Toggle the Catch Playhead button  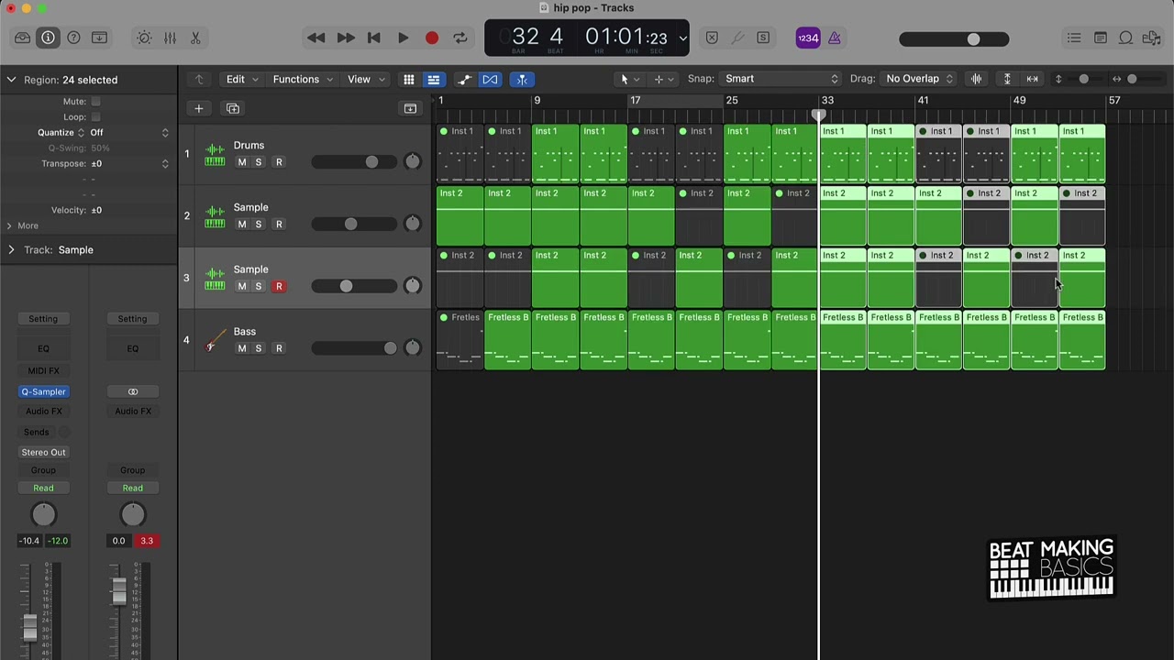click(522, 79)
